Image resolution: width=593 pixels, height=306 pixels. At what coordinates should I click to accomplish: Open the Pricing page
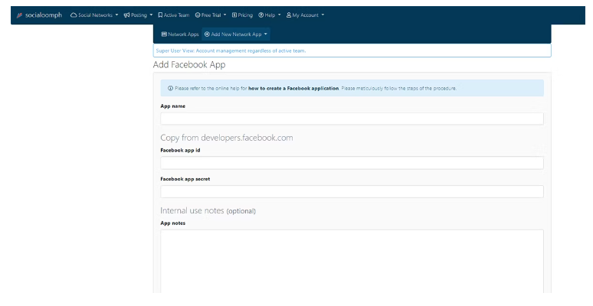[x=242, y=15]
